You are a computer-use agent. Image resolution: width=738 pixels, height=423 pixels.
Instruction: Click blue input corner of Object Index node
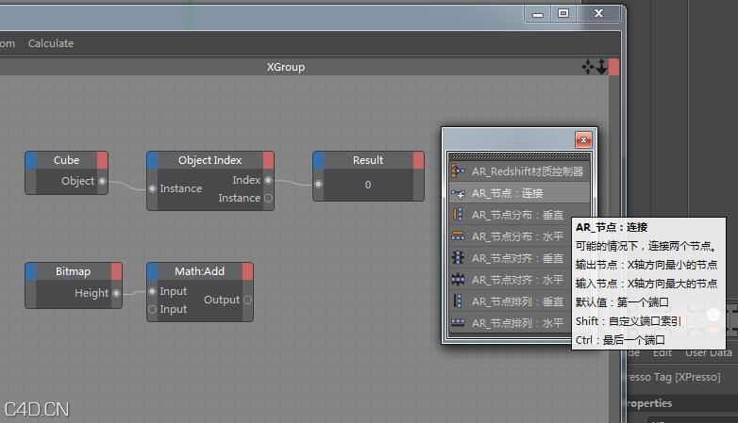click(153, 160)
